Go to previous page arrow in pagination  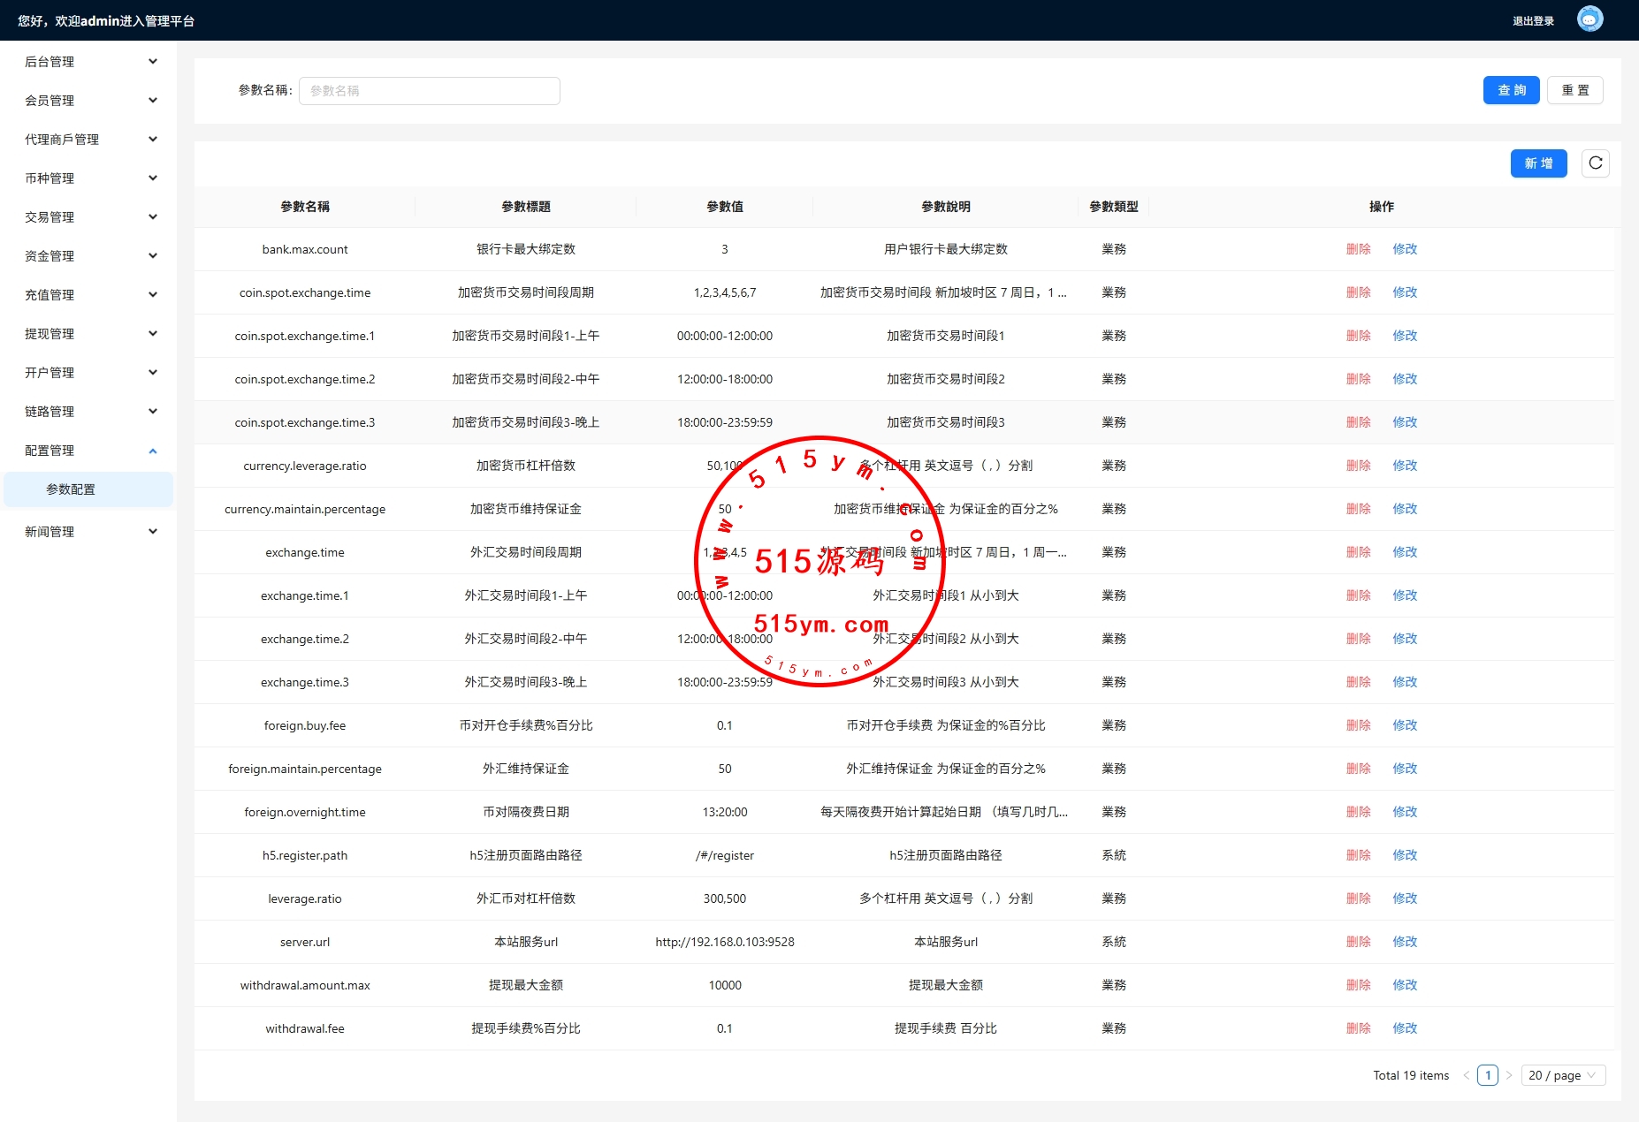click(1467, 1075)
